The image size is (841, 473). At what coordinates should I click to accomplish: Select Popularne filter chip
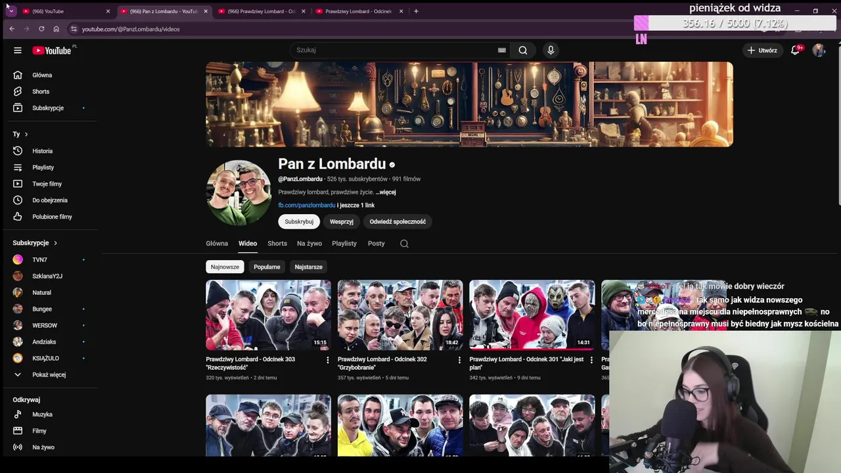coord(267,267)
